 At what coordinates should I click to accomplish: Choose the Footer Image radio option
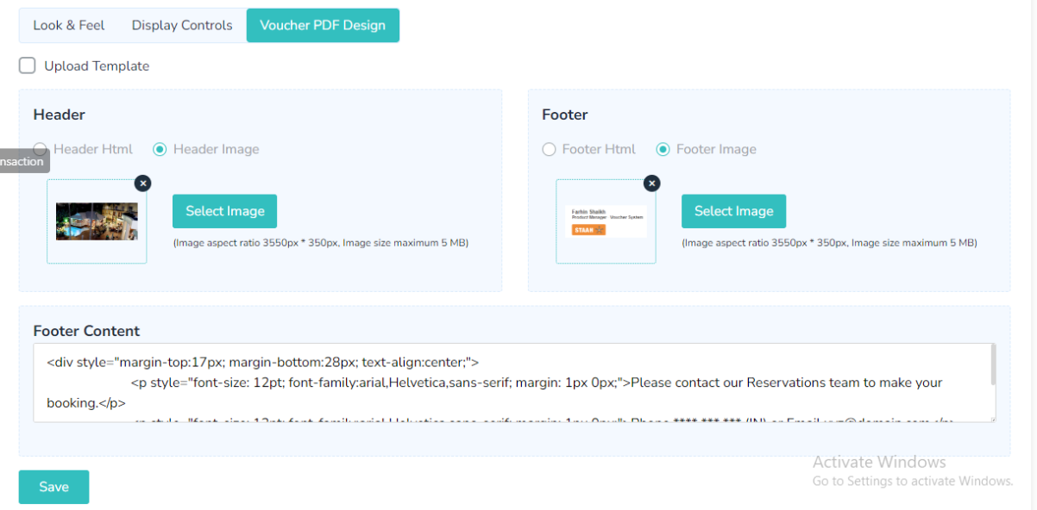[663, 149]
